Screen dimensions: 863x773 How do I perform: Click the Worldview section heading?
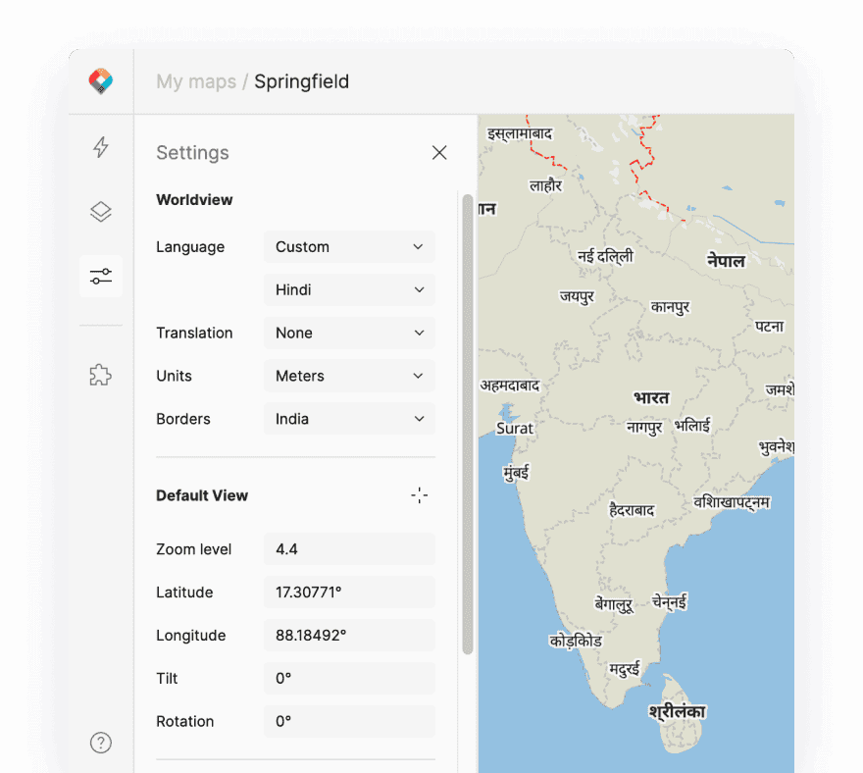tap(194, 199)
